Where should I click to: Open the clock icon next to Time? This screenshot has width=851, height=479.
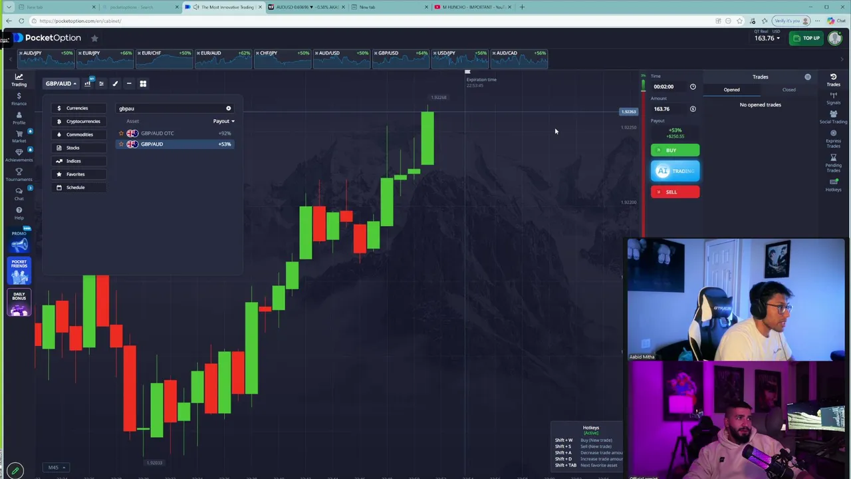click(693, 86)
